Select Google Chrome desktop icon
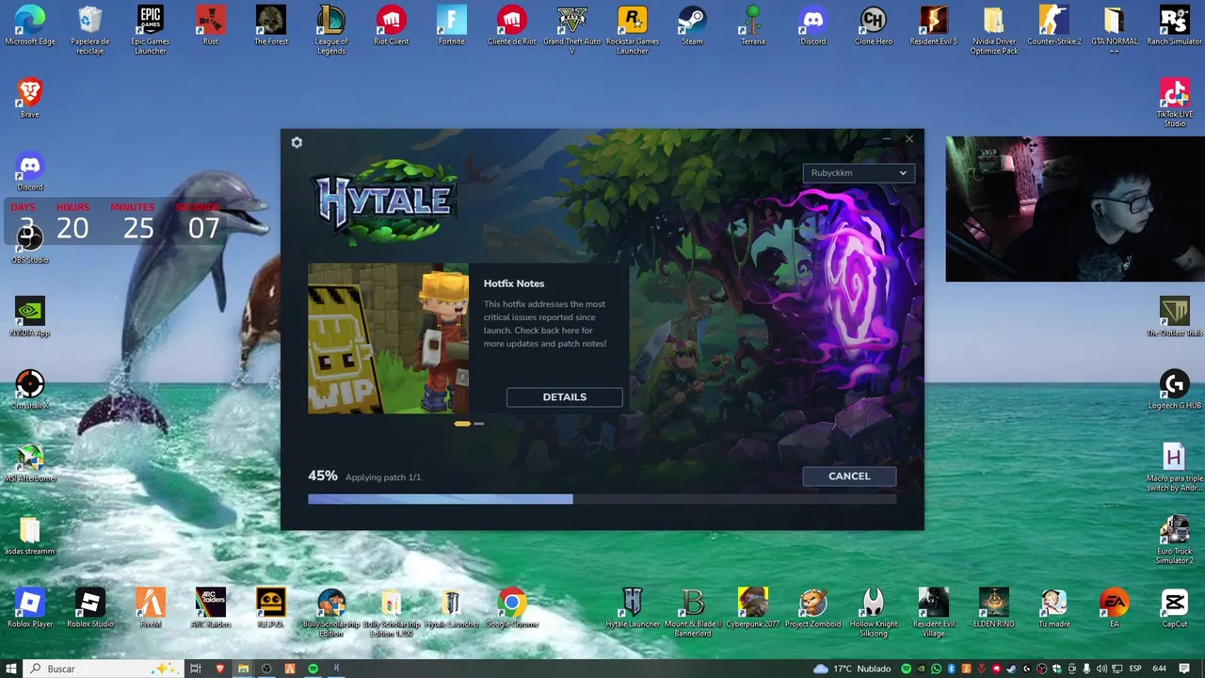Viewport: 1205px width, 678px height. (512, 607)
